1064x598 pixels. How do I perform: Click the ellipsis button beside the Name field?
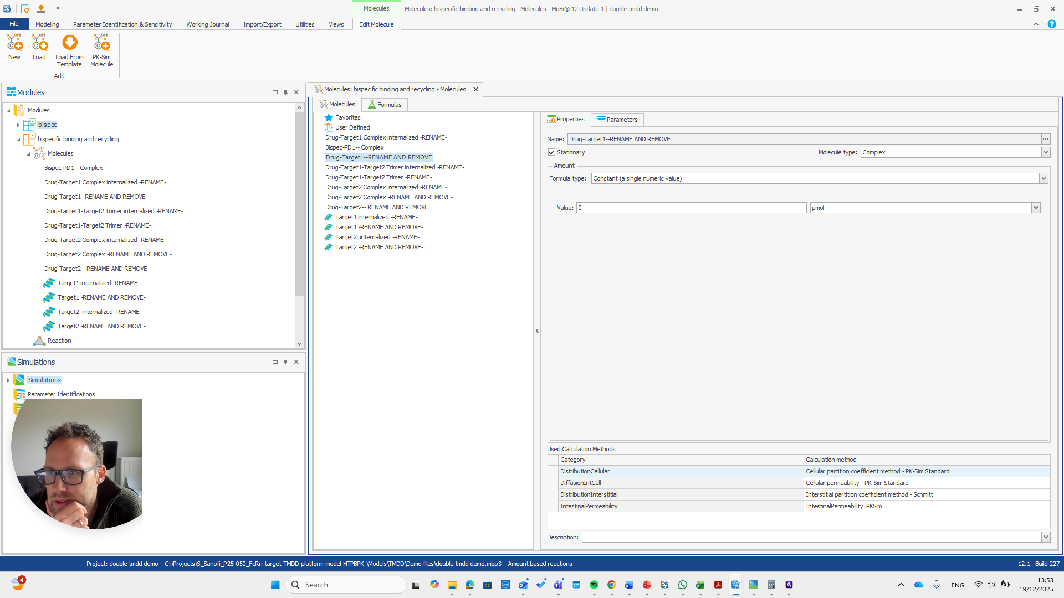point(1046,139)
